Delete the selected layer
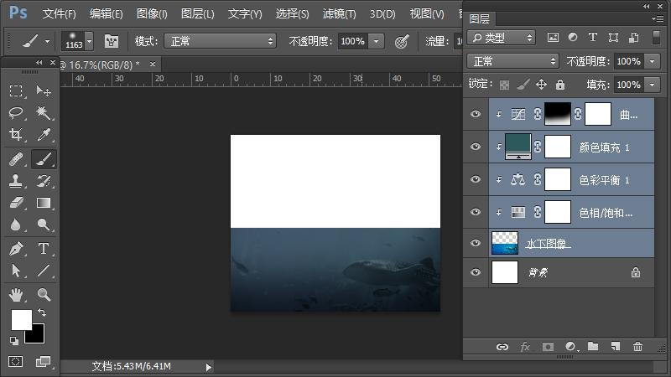Viewport: 671px width, 377px height. pos(637,347)
